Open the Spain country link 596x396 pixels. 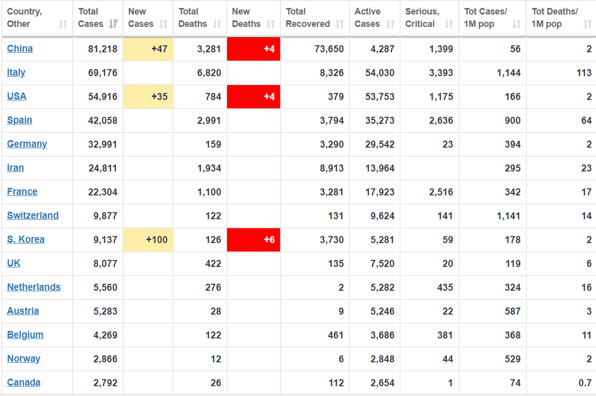click(19, 120)
